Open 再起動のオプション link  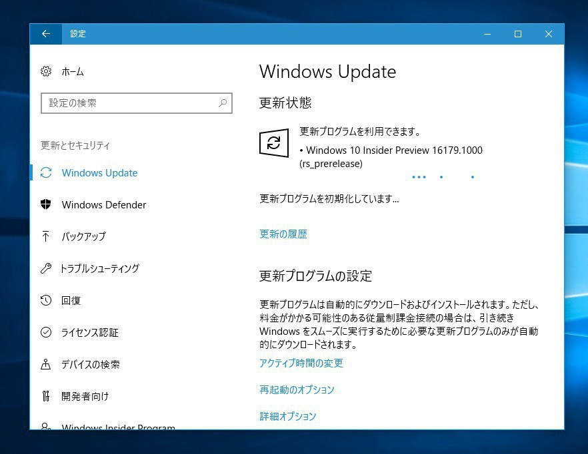pos(297,389)
